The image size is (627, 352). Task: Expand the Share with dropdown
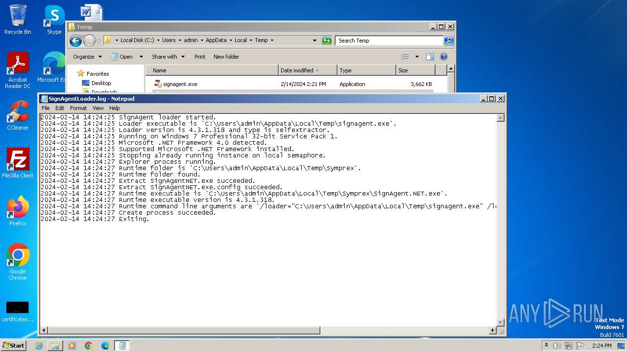point(168,57)
